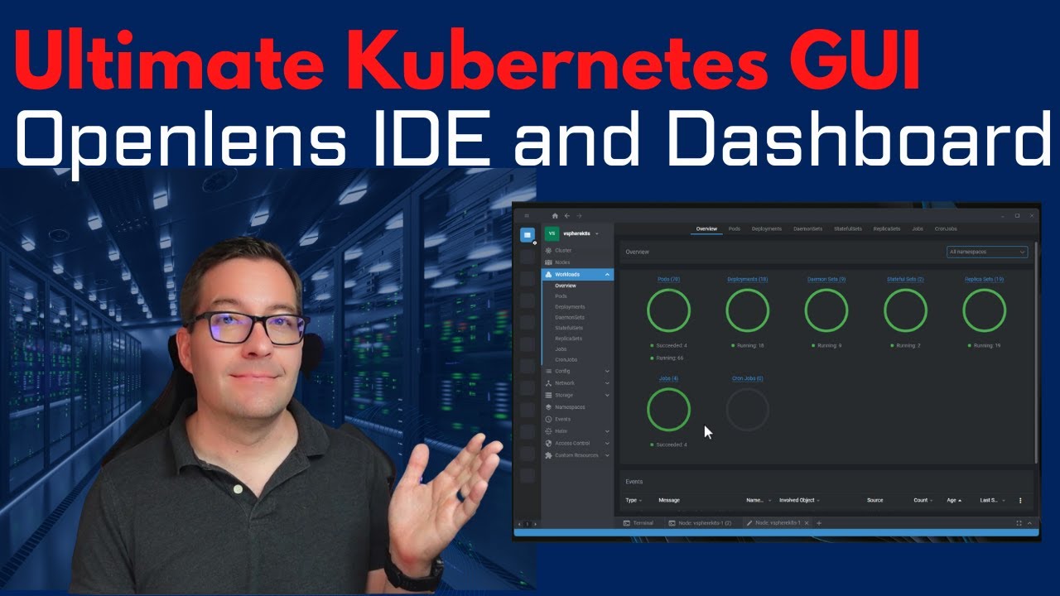Click the Home icon in top bar
1060x596 pixels.
click(x=555, y=216)
